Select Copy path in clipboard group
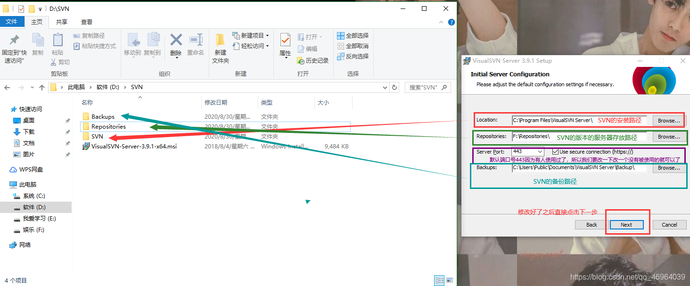690x286 pixels. (89, 36)
